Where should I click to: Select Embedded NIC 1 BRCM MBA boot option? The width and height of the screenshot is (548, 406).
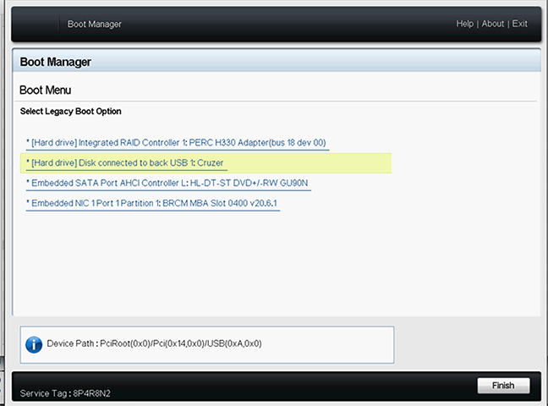[153, 204]
